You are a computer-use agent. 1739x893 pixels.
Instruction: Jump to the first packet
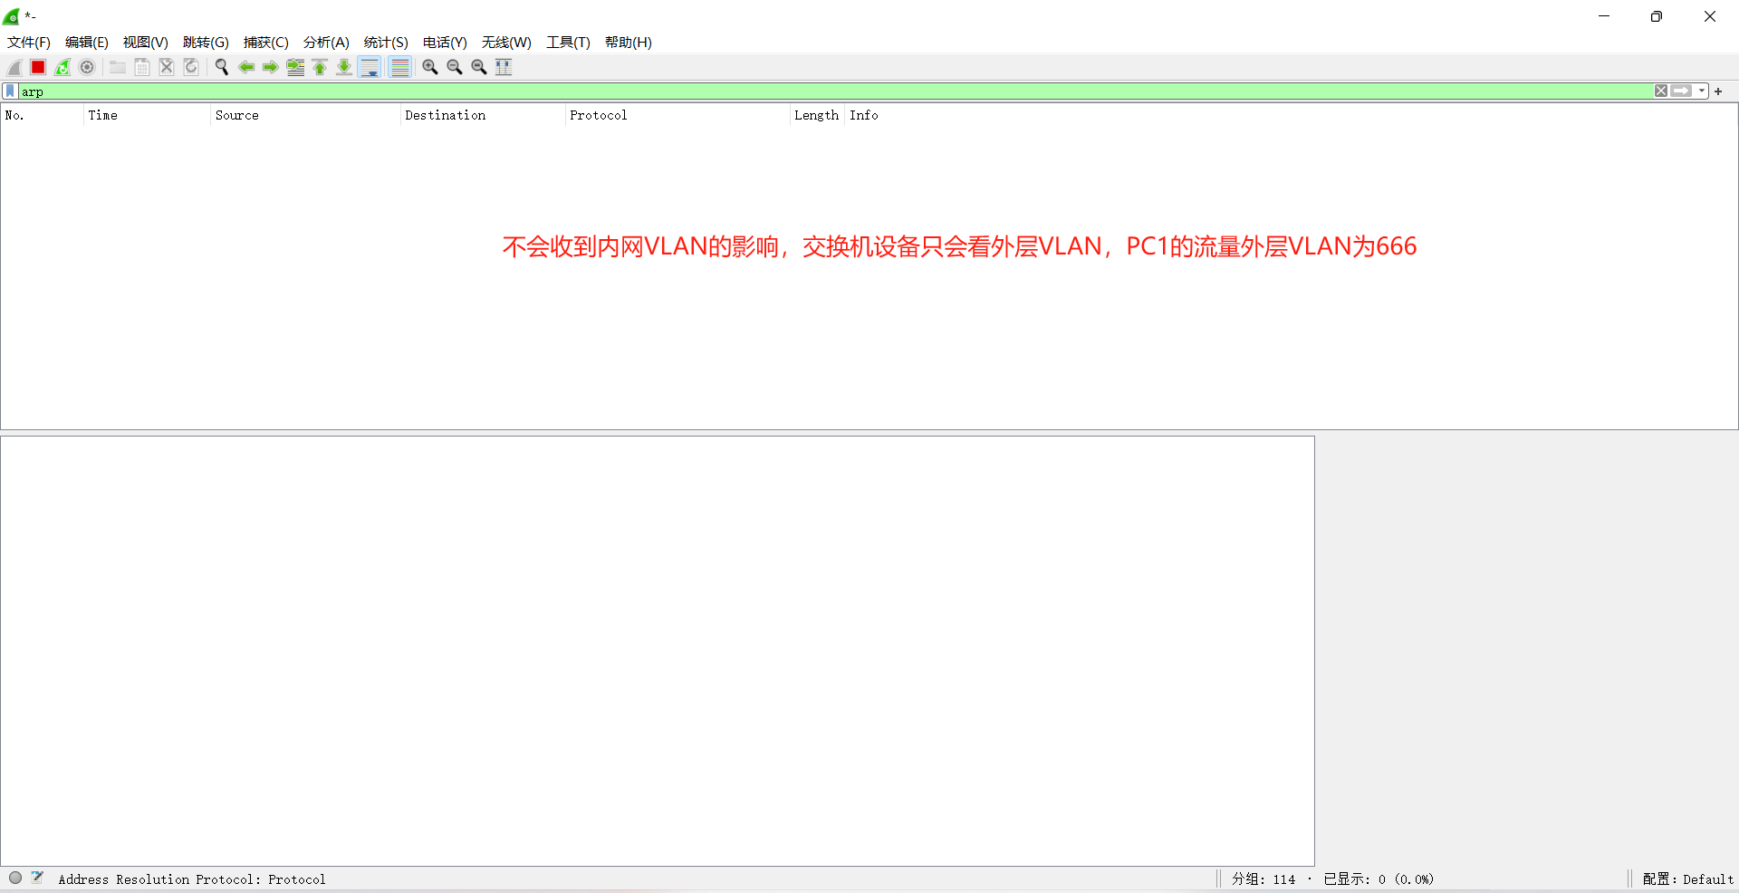pos(320,67)
